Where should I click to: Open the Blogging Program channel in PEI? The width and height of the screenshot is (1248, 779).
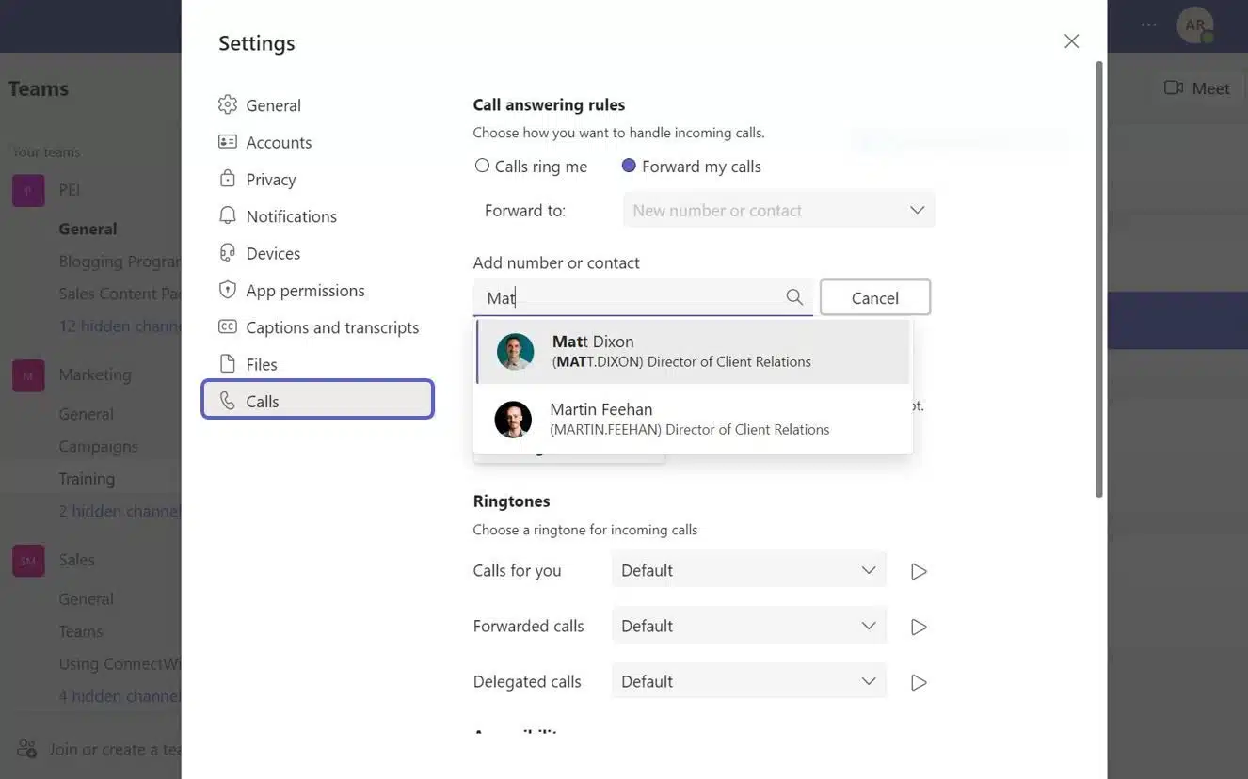120,262
